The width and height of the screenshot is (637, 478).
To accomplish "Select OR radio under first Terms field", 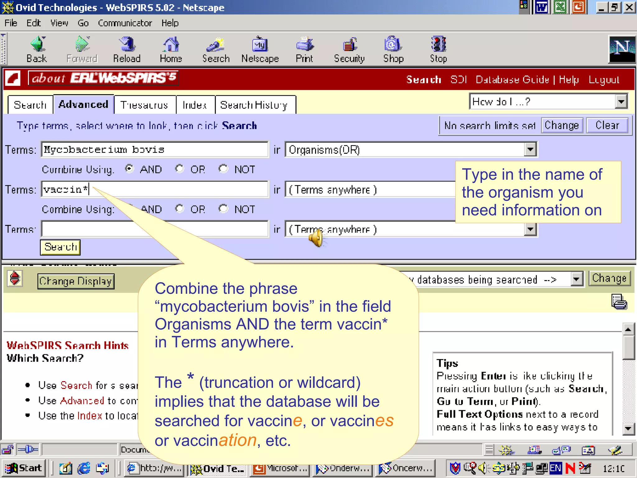I will (x=179, y=169).
